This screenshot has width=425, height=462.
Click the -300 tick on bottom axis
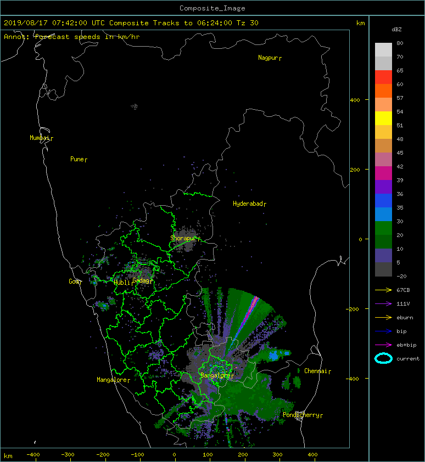pyautogui.click(x=68, y=455)
